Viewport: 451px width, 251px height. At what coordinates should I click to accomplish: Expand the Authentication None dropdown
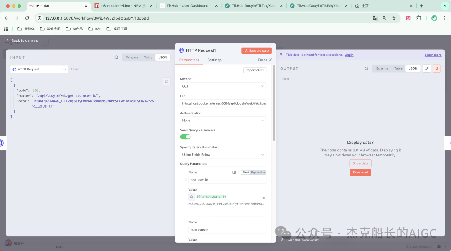[x=223, y=120]
